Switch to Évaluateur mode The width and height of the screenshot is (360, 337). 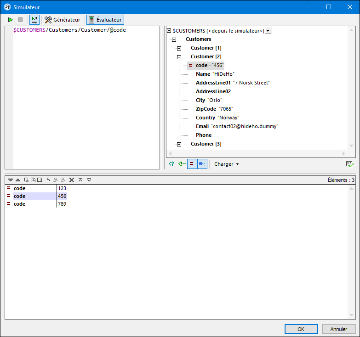[x=105, y=20]
